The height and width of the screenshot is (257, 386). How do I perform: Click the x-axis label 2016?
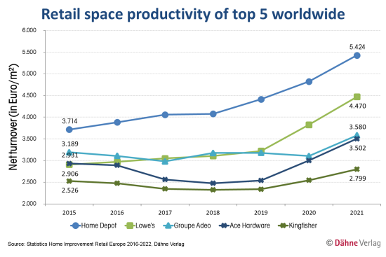coord(117,213)
